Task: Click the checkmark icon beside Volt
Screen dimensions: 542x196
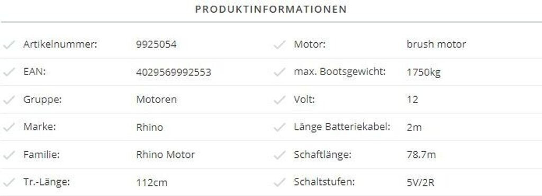Action: 279,100
